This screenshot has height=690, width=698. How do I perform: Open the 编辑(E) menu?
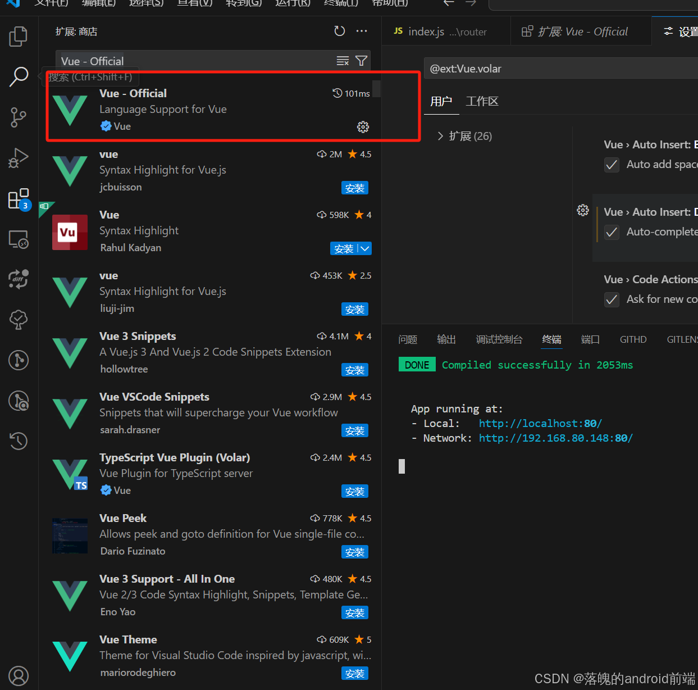[99, 3]
